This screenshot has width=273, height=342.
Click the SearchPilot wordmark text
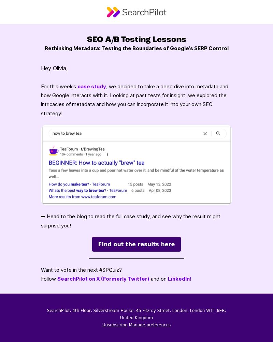[144, 12]
